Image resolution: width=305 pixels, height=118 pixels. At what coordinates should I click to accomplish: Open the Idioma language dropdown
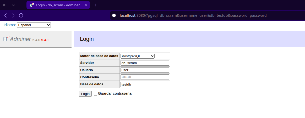click(x=34, y=25)
